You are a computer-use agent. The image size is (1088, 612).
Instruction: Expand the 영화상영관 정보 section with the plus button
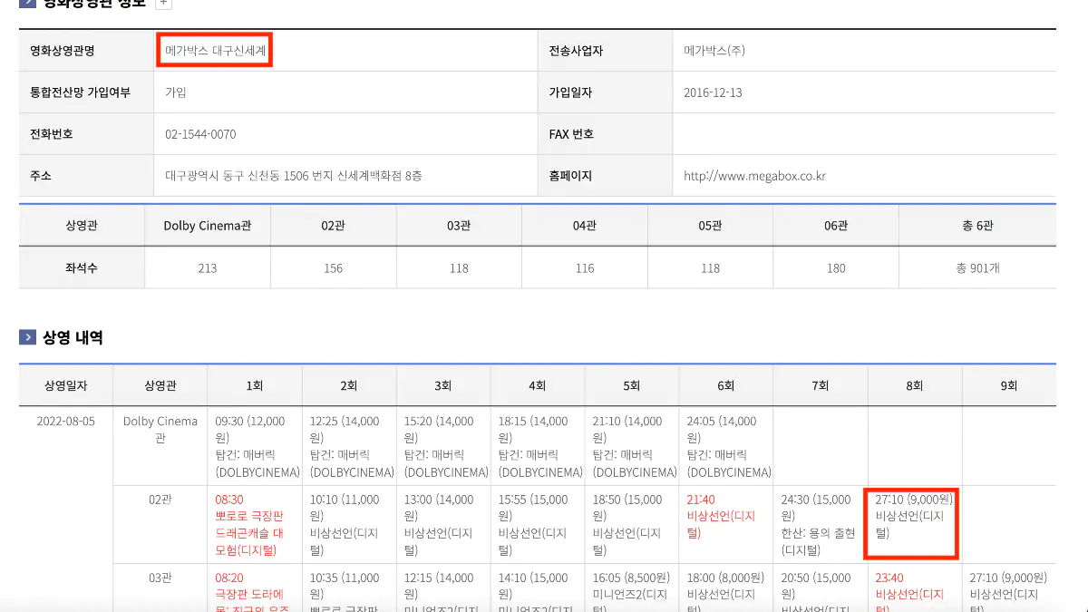click(x=163, y=4)
